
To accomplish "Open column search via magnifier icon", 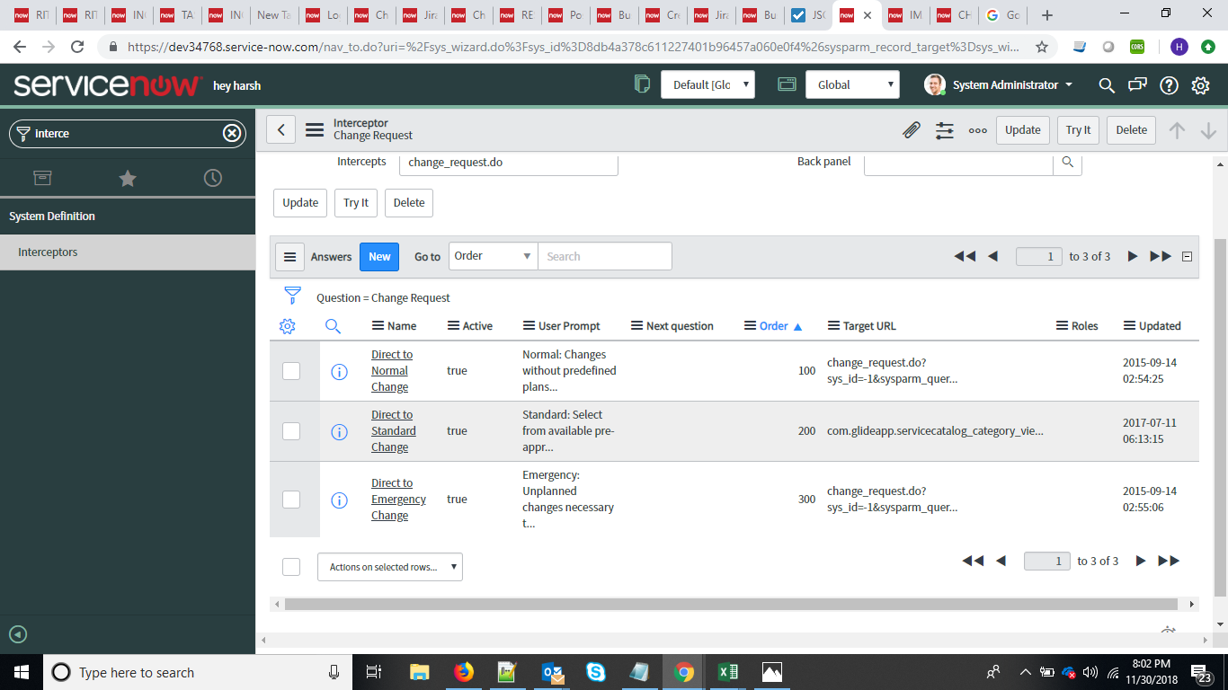I will pyautogui.click(x=333, y=325).
